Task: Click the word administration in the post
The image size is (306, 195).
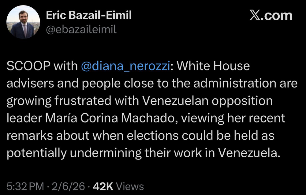Action: (235, 83)
